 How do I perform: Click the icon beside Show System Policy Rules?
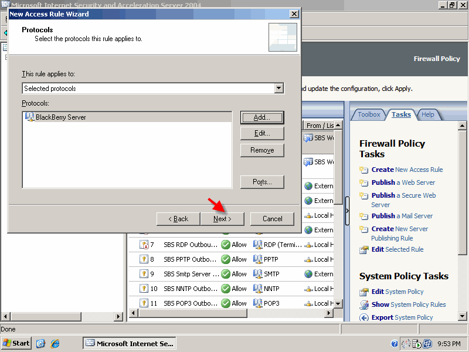[x=363, y=304]
